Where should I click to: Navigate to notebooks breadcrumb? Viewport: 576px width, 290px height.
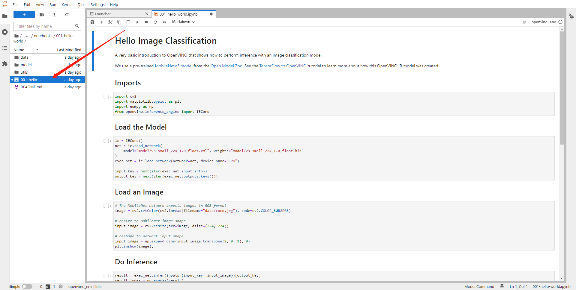click(x=43, y=36)
